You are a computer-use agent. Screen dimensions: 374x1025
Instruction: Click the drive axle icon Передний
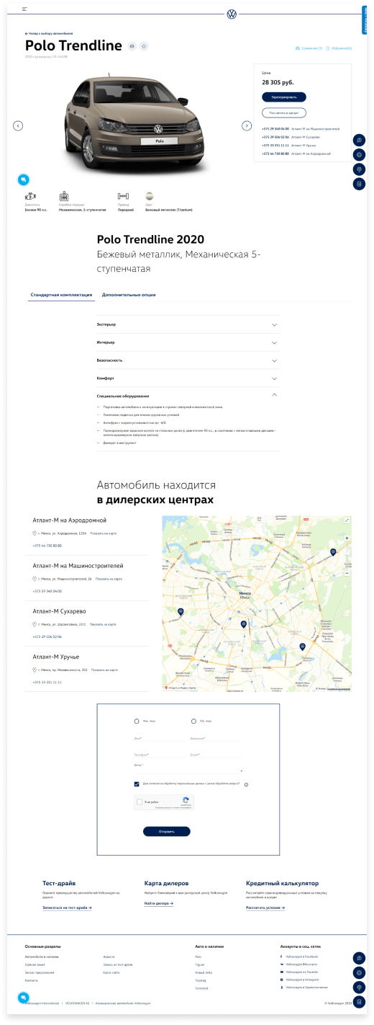click(x=123, y=196)
